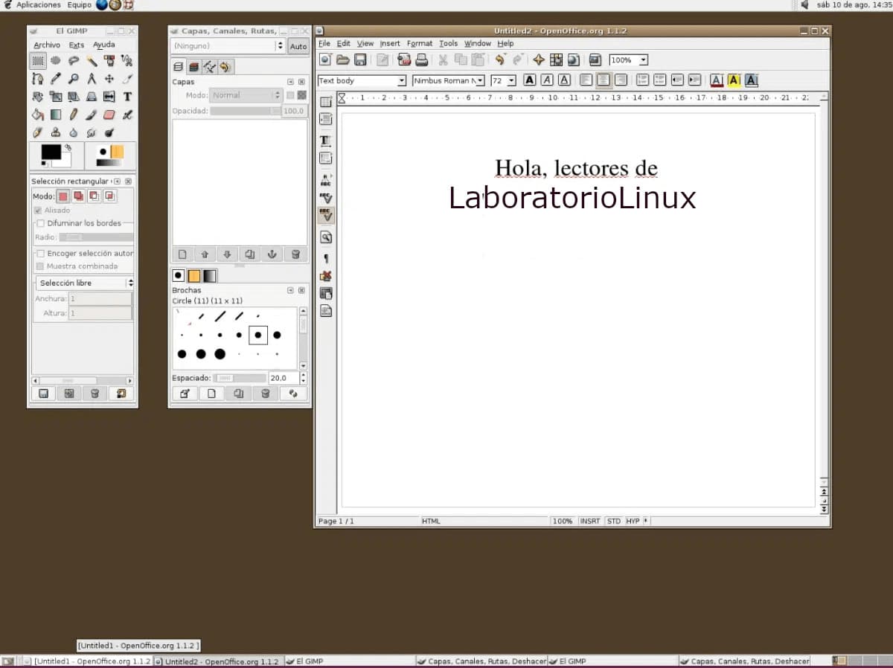Toggle the Auto button in layers dialog

[298, 46]
